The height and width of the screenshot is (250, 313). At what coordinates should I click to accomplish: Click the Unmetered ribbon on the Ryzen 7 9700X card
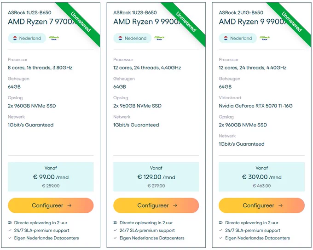click(x=81, y=22)
